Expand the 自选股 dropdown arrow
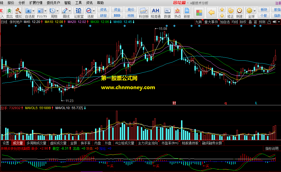 [x=34, y=11]
